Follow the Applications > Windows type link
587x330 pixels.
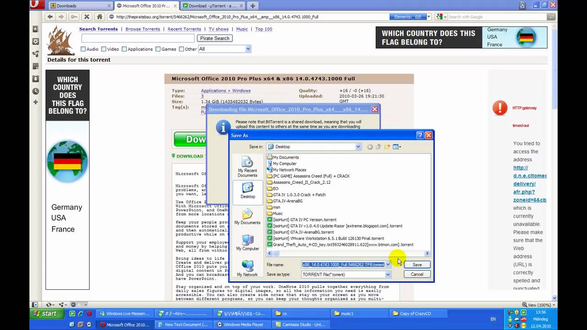[226, 91]
